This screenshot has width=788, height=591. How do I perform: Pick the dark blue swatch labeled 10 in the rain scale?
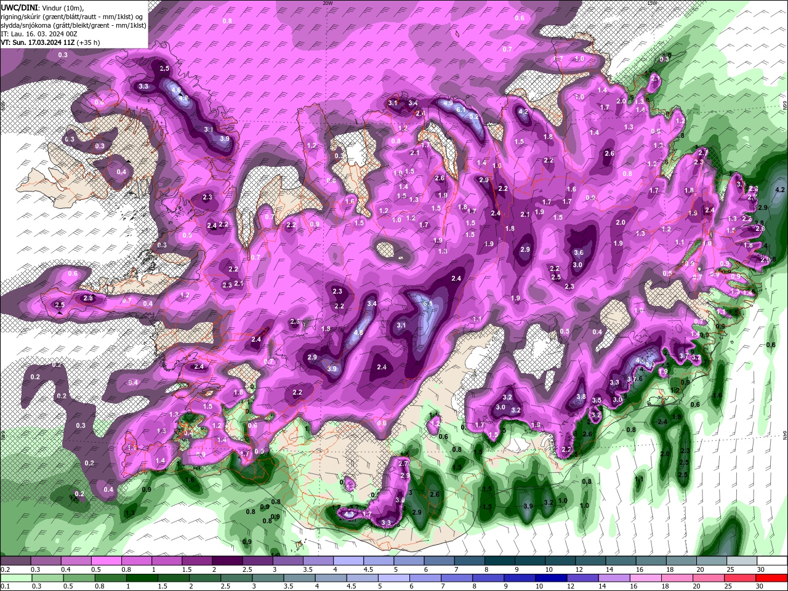pyautogui.click(x=550, y=578)
